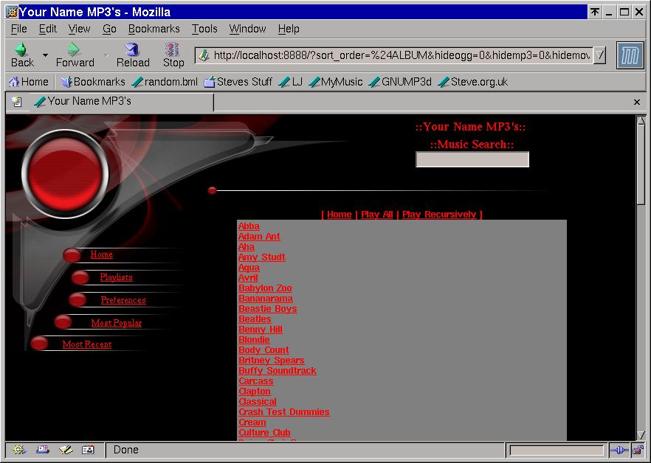Open the Steve.org.uk bookmark

473,82
